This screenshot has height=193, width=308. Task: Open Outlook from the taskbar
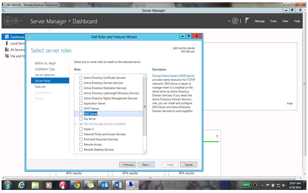tap(105, 185)
